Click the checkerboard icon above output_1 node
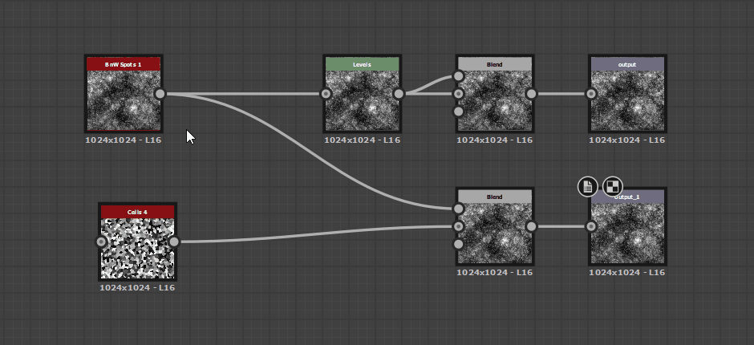Image resolution: width=754 pixels, height=345 pixels. point(612,187)
